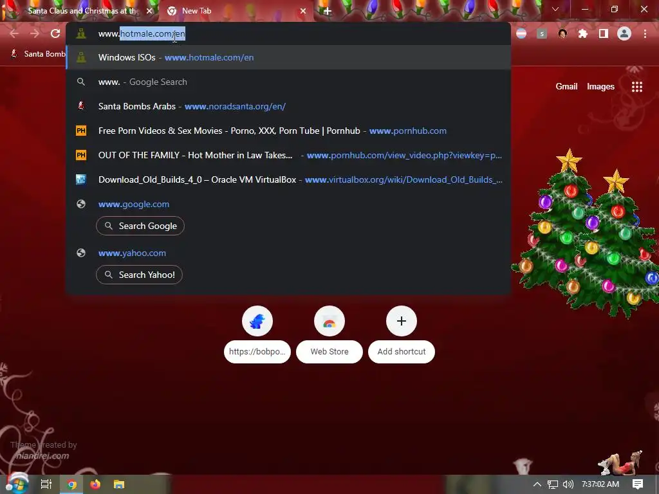The width and height of the screenshot is (659, 494).
Task: Close the Santa Claus and Christmas tab
Action: tap(149, 11)
